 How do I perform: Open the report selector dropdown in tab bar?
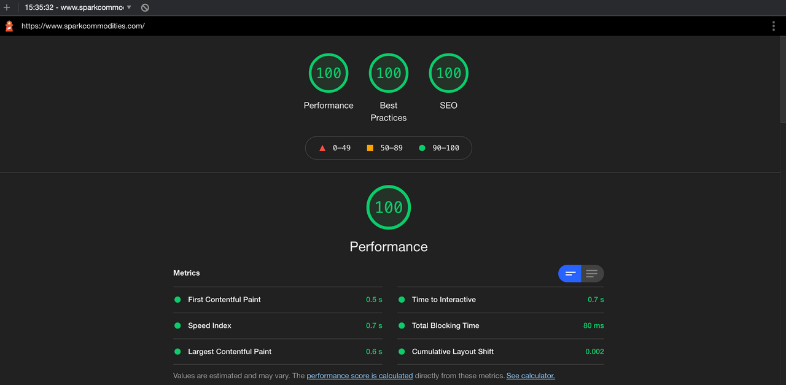point(129,7)
